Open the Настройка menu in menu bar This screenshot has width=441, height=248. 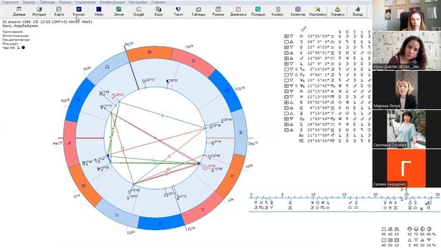click(138, 2)
